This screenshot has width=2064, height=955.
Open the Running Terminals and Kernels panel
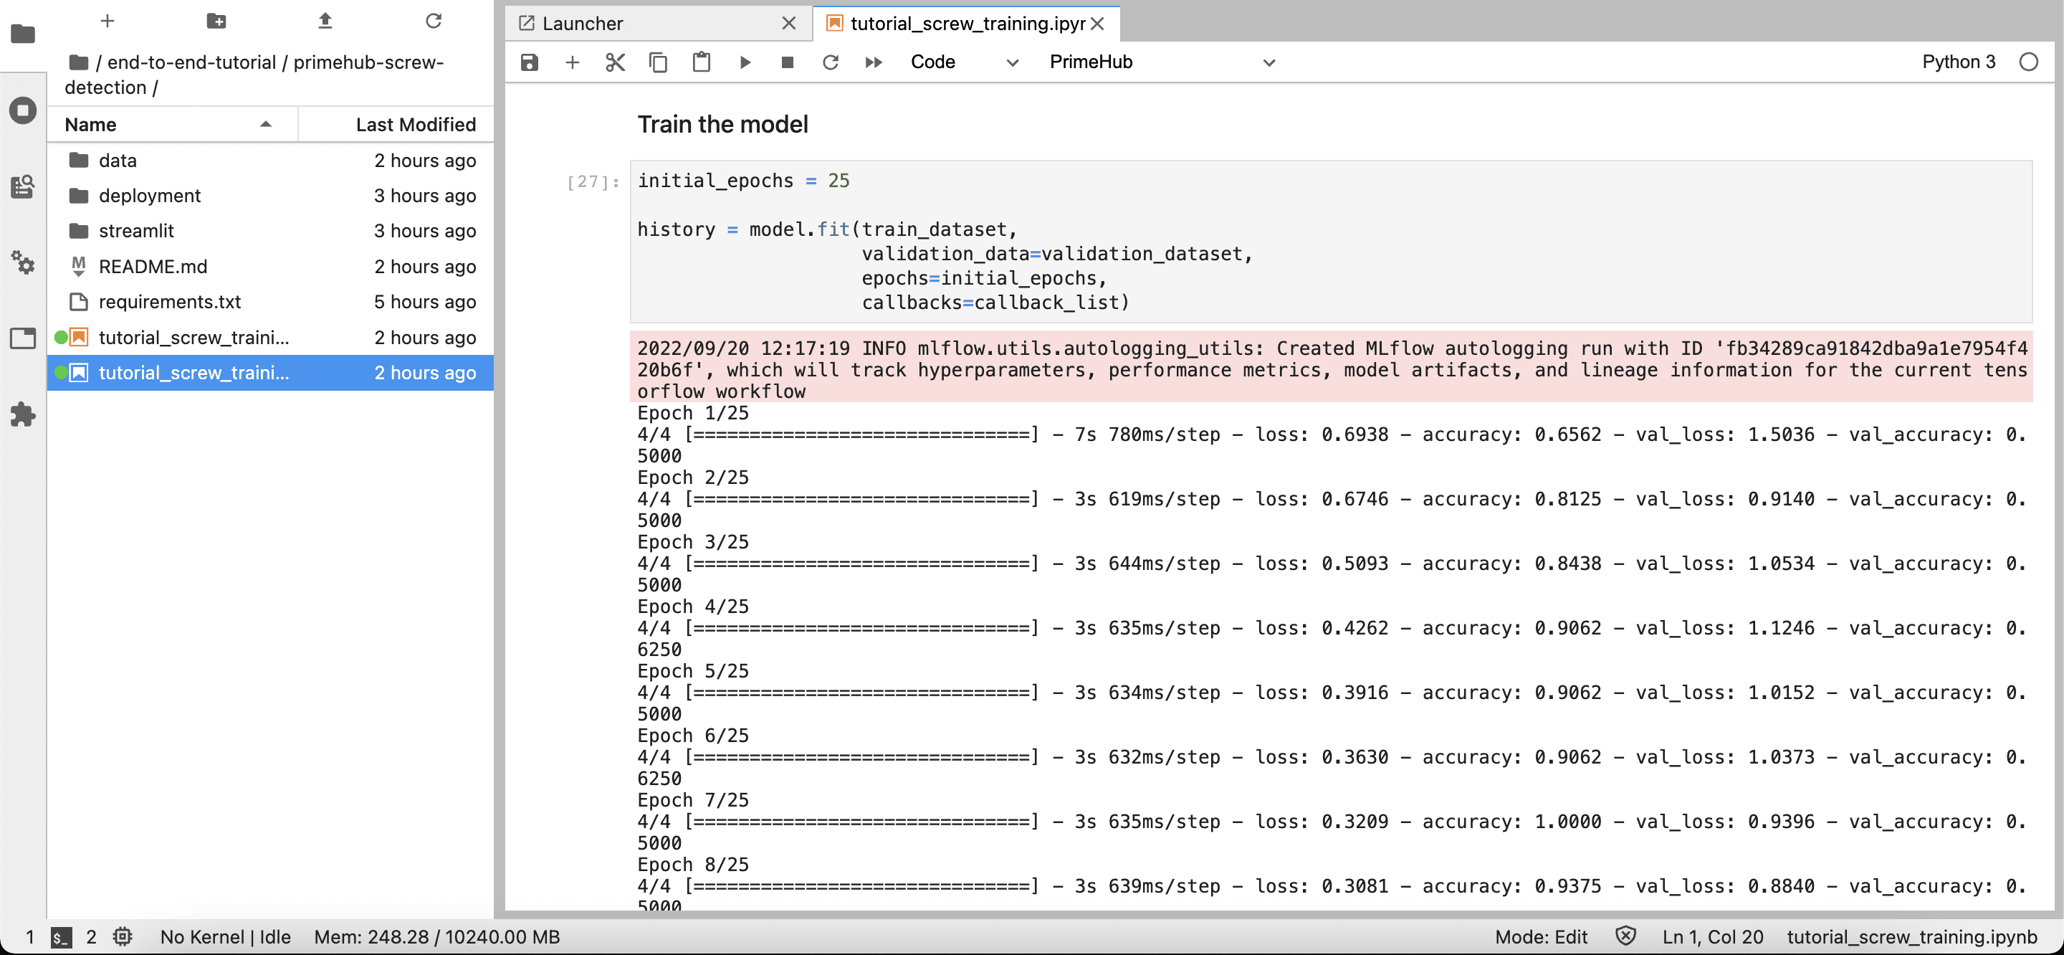point(22,110)
